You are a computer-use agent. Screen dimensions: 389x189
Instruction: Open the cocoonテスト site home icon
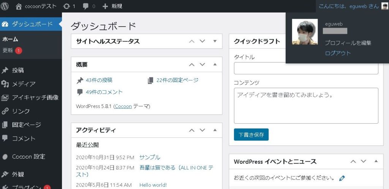(x=19, y=6)
